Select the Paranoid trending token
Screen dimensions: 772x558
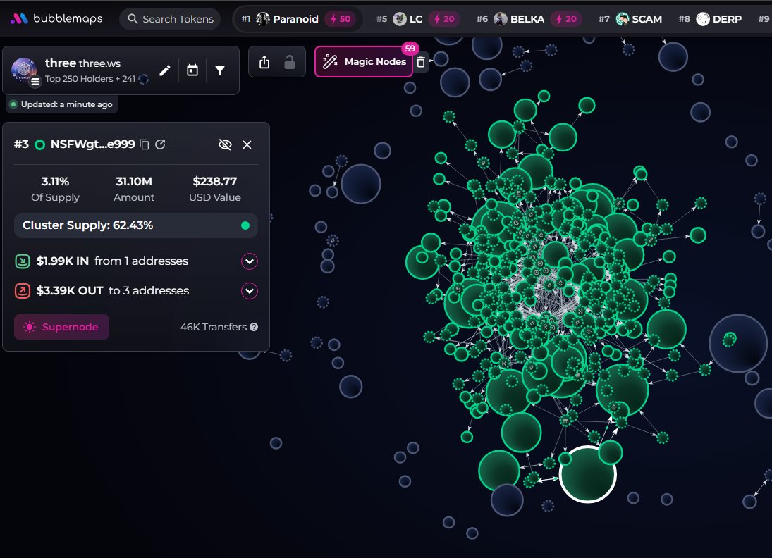tap(298, 19)
